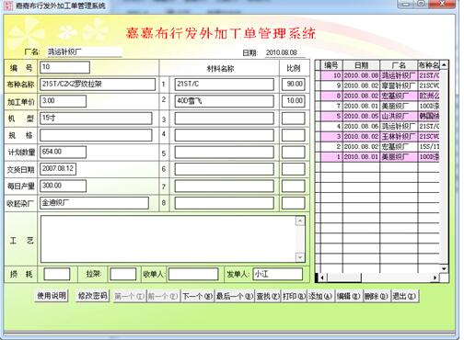Click the 收单人 input box

193,274
